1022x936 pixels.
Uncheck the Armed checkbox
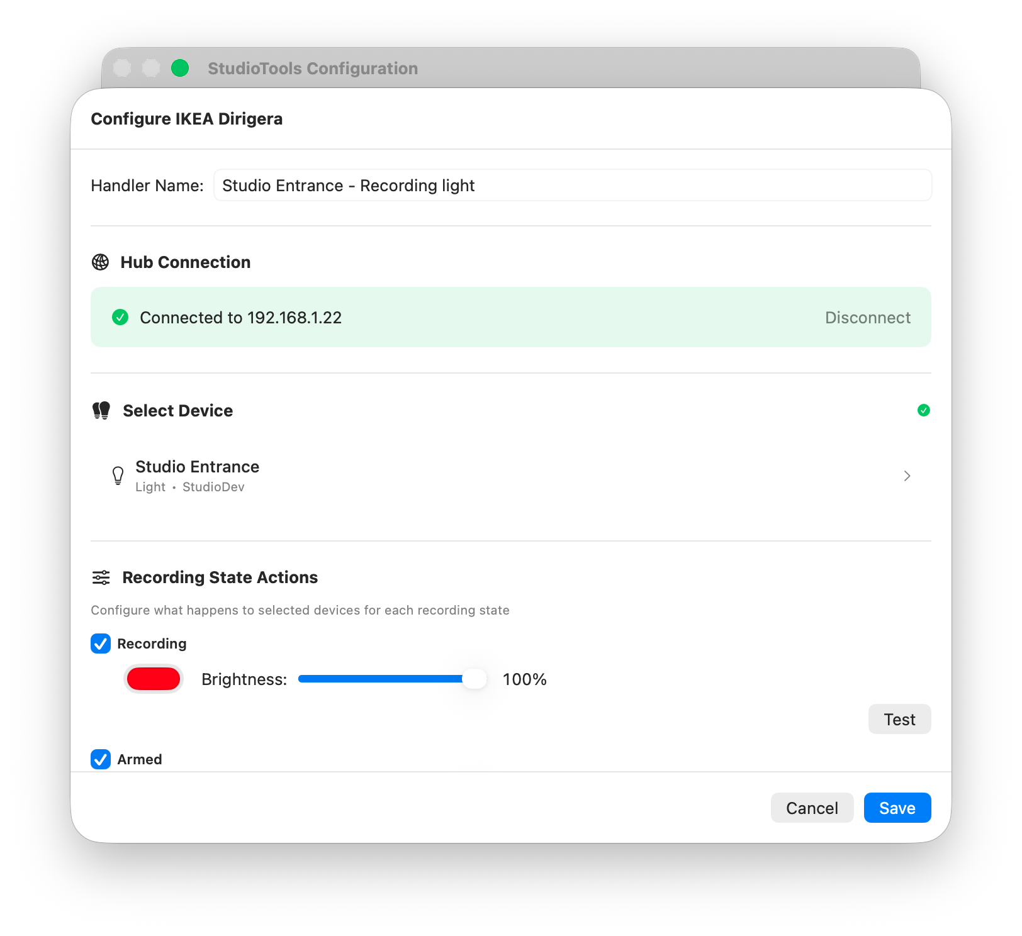[x=100, y=759]
